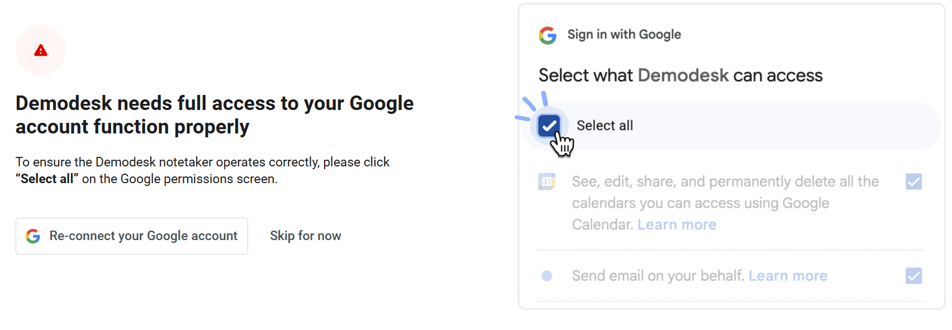Choose Skip for now
952x330 pixels.
point(306,236)
